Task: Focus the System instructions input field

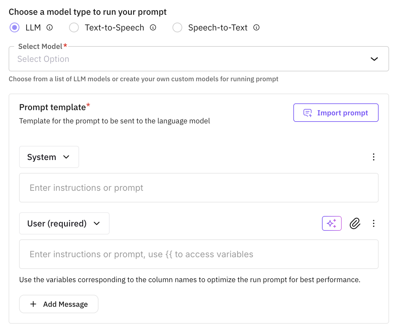Action: 199,188
